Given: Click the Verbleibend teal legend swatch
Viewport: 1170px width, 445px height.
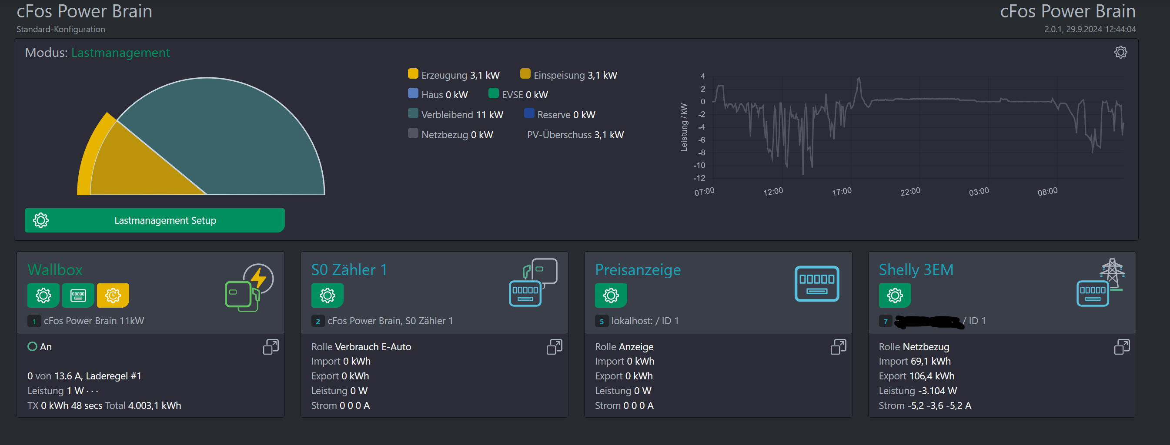Looking at the screenshot, I should (413, 113).
